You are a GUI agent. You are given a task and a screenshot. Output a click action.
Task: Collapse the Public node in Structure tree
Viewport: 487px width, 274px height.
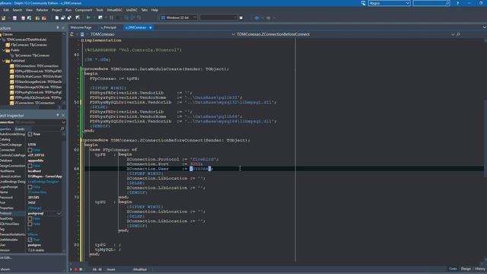3,50
